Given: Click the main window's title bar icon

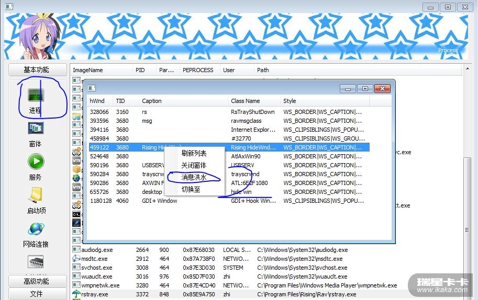Looking at the screenshot, I should coord(9,6).
